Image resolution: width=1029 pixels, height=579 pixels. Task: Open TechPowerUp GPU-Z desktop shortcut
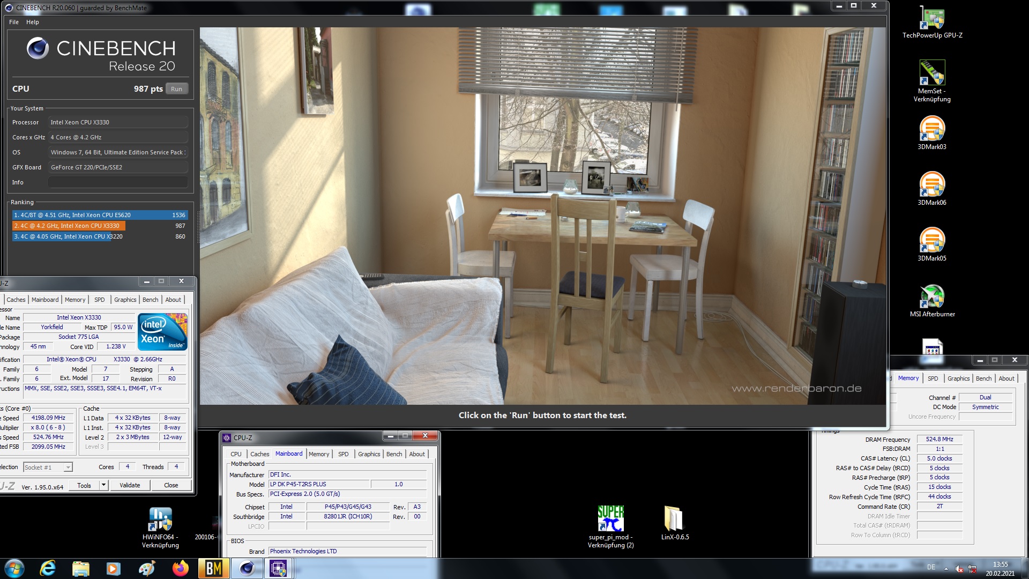(x=932, y=23)
